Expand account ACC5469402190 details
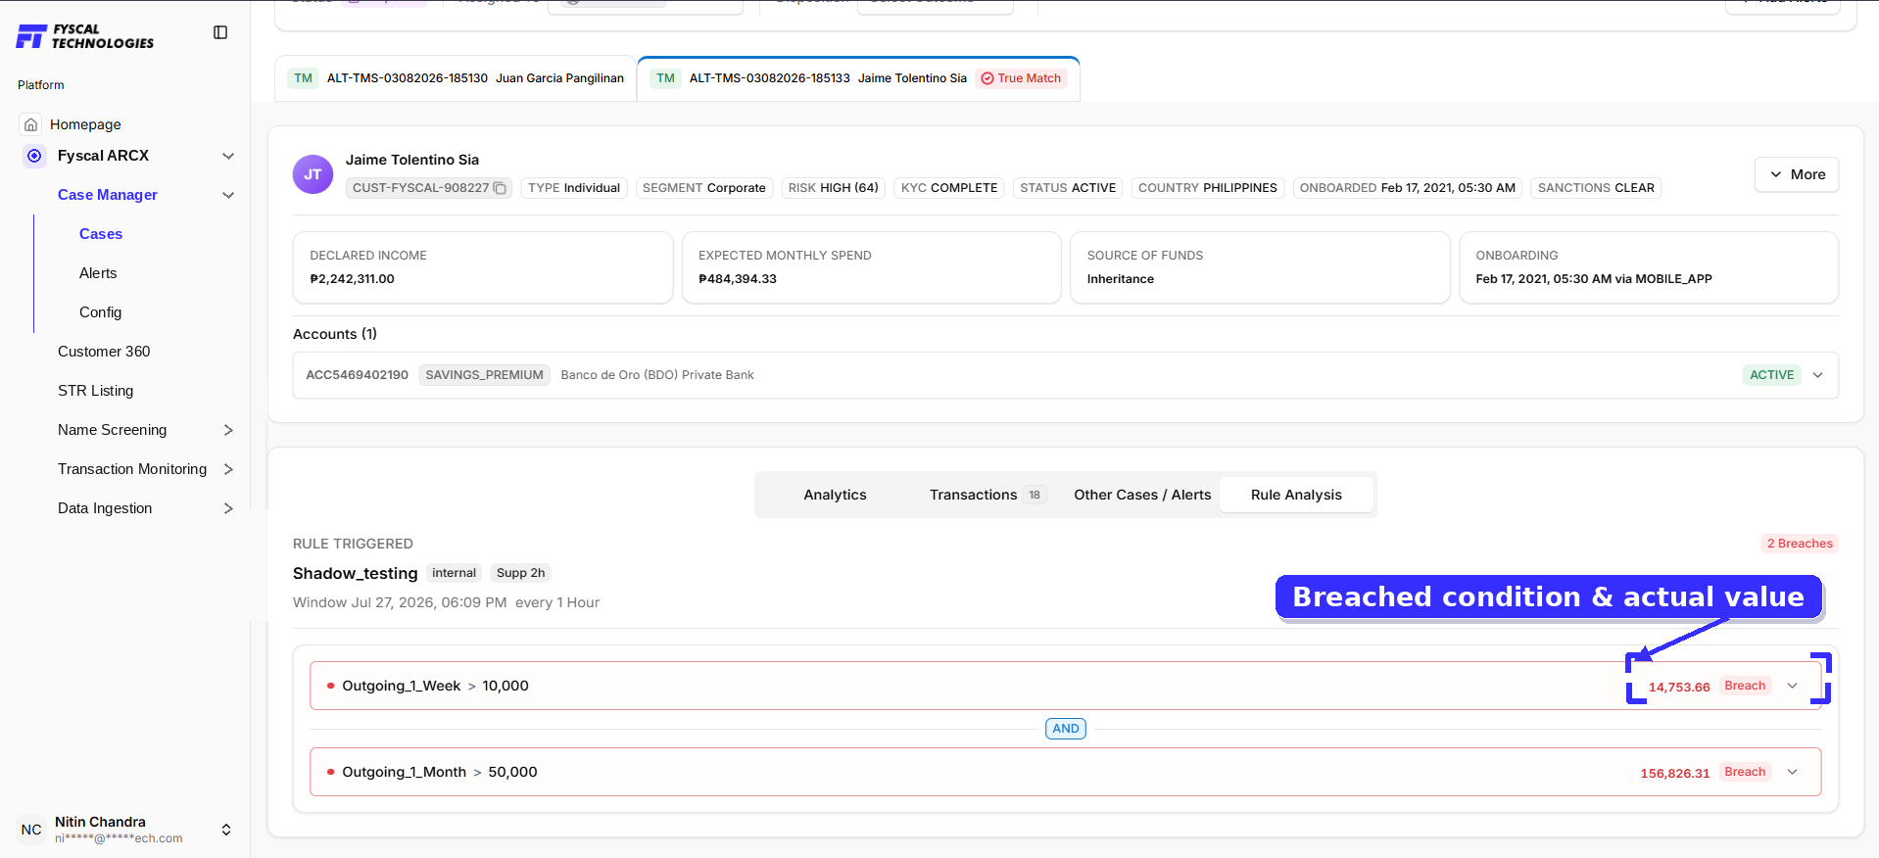Viewport: 1879px width, 858px height. pos(1818,375)
